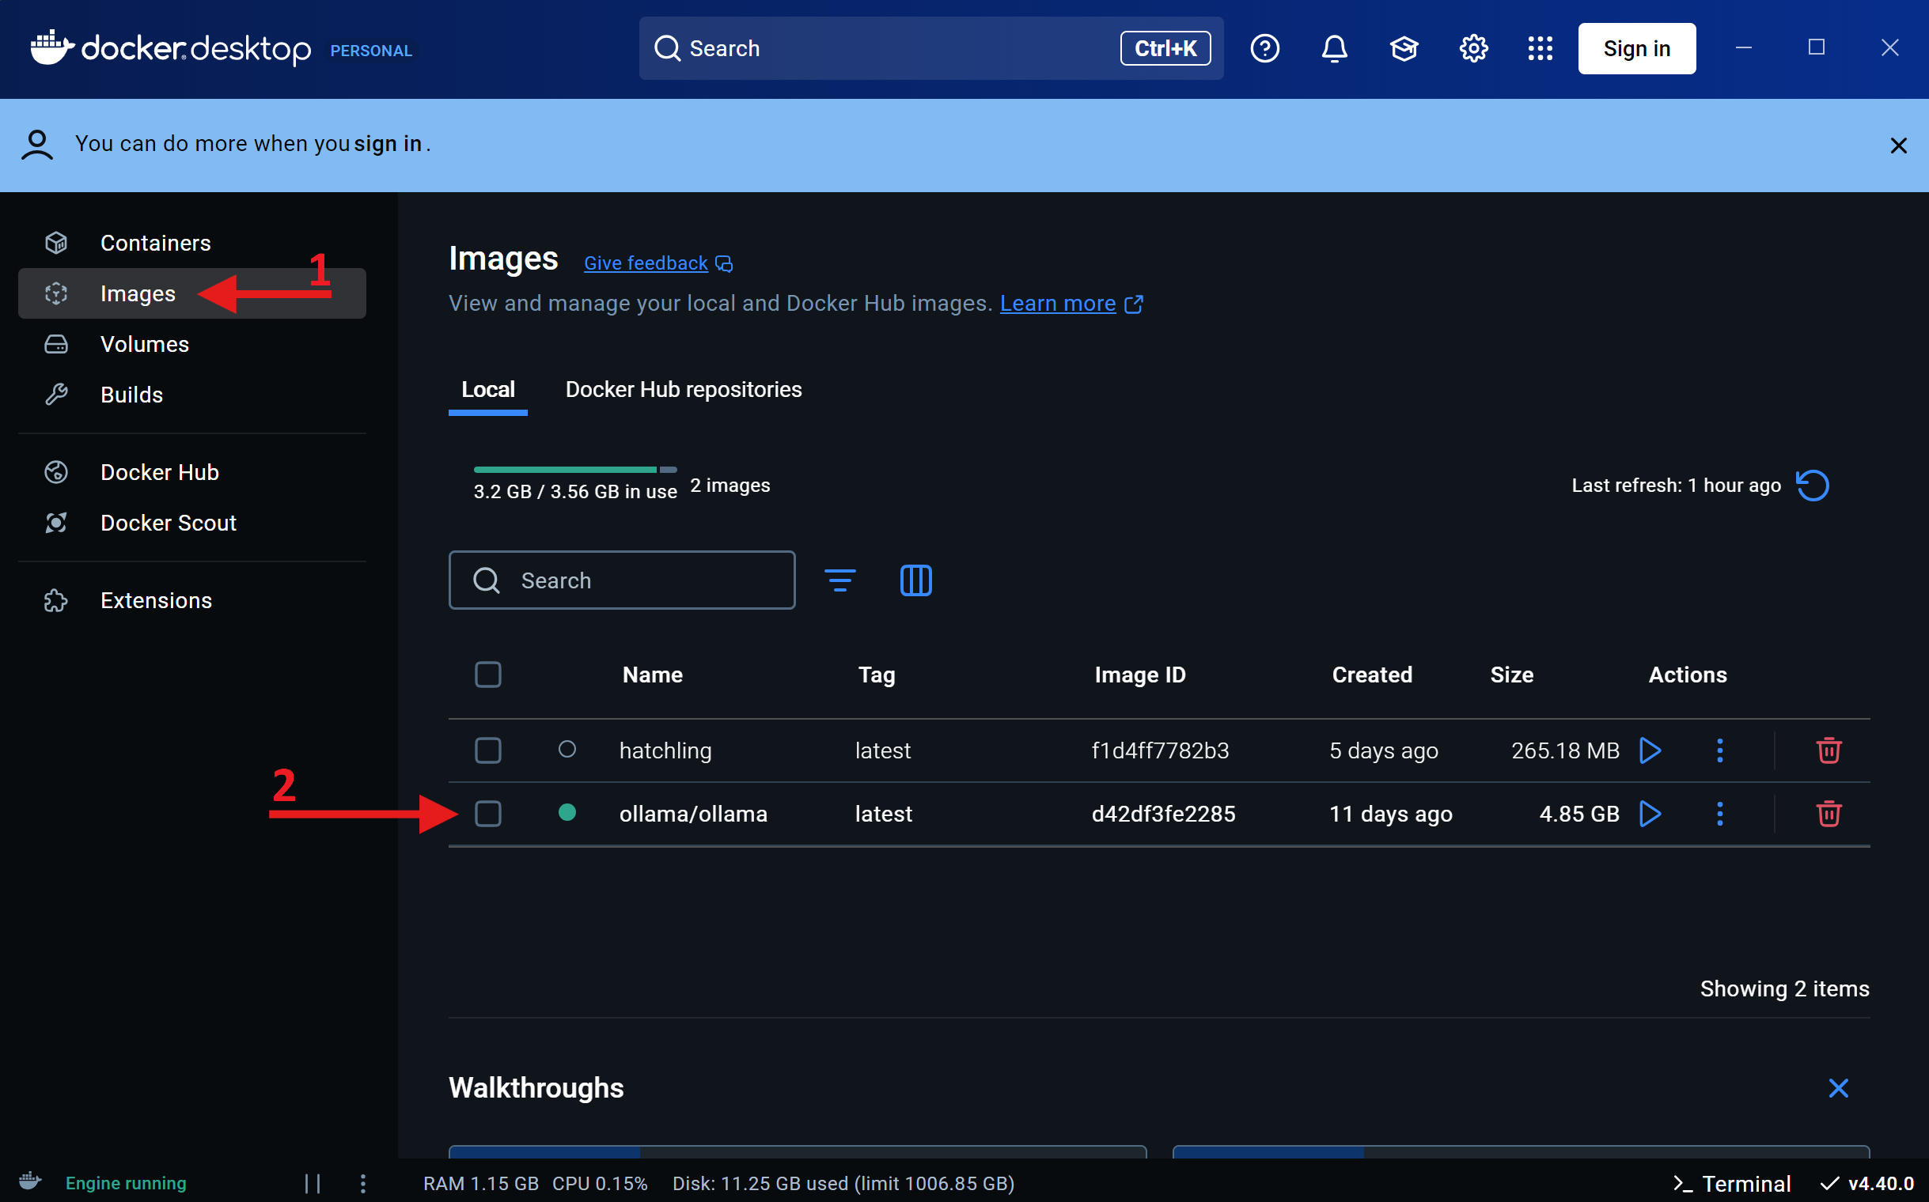Viewport: 1929px width, 1202px height.
Task: Switch to Docker Hub repositories tab
Action: pos(684,390)
